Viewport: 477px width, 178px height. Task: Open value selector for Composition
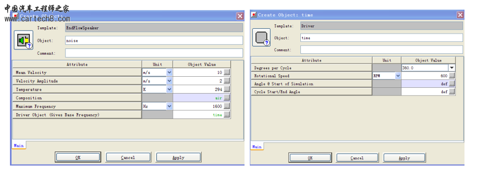point(227,98)
